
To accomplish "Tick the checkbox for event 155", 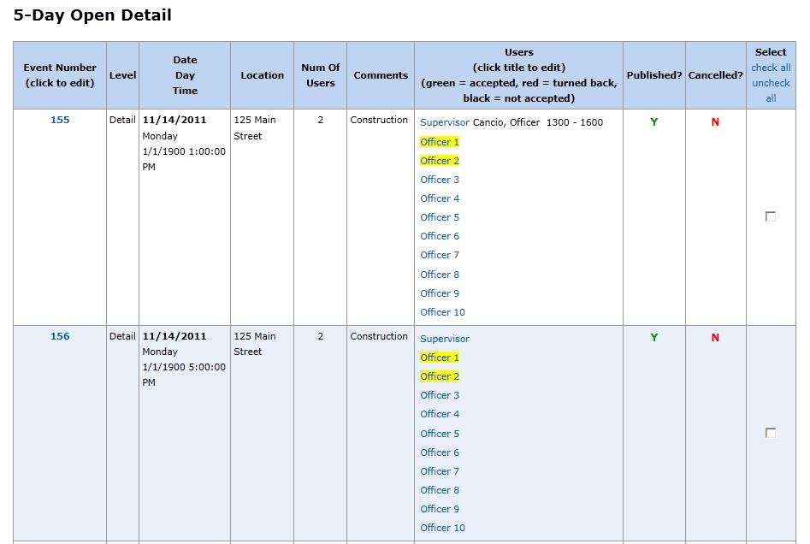I will click(x=771, y=216).
